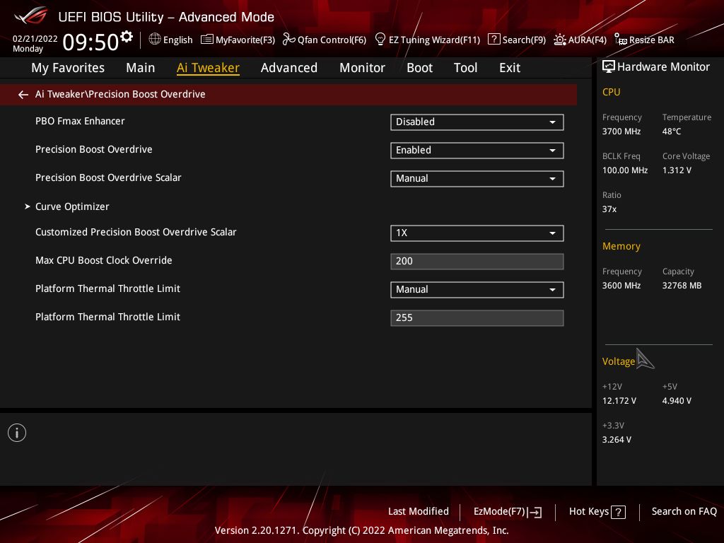The height and width of the screenshot is (543, 724).
Task: Click +3.3V reading 3.264 V
Action: (x=617, y=440)
